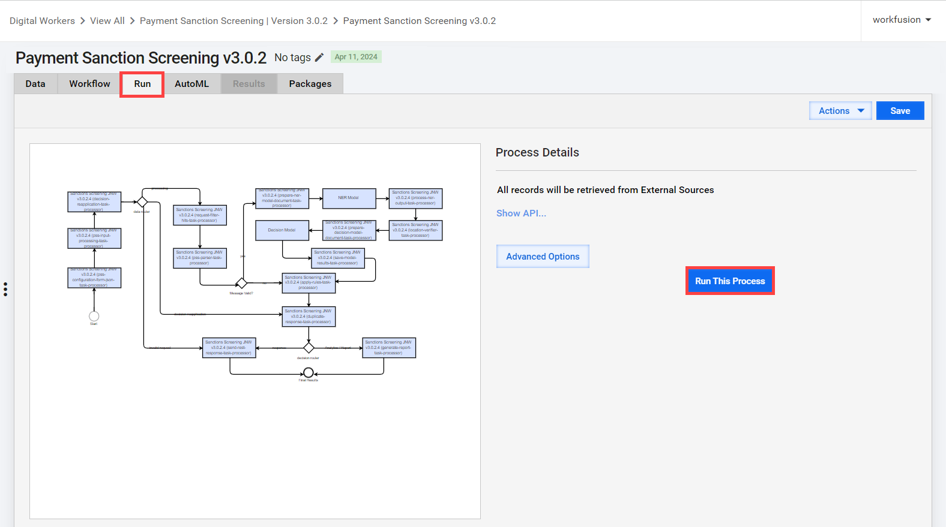Select the NER Model workflow node
The image size is (946, 527).
[349, 198]
